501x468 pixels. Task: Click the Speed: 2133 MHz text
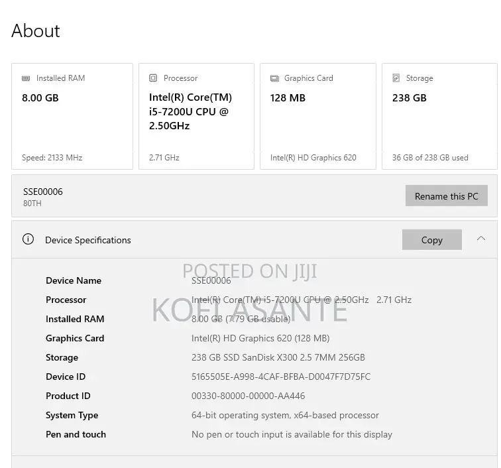point(52,158)
